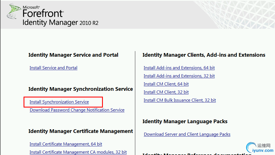Viewport: 275px width, 155px height.
Task: Click Install Add-ins and Extensions, 64 bit
Action: (179, 68)
